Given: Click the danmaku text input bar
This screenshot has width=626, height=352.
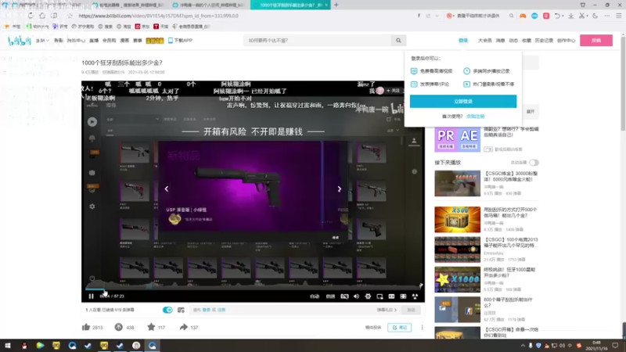Looking at the screenshot, I should (282, 310).
